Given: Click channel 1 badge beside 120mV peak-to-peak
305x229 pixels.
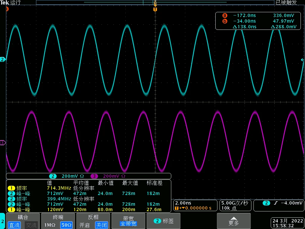Looking at the screenshot, I should pyautogui.click(x=11, y=210).
